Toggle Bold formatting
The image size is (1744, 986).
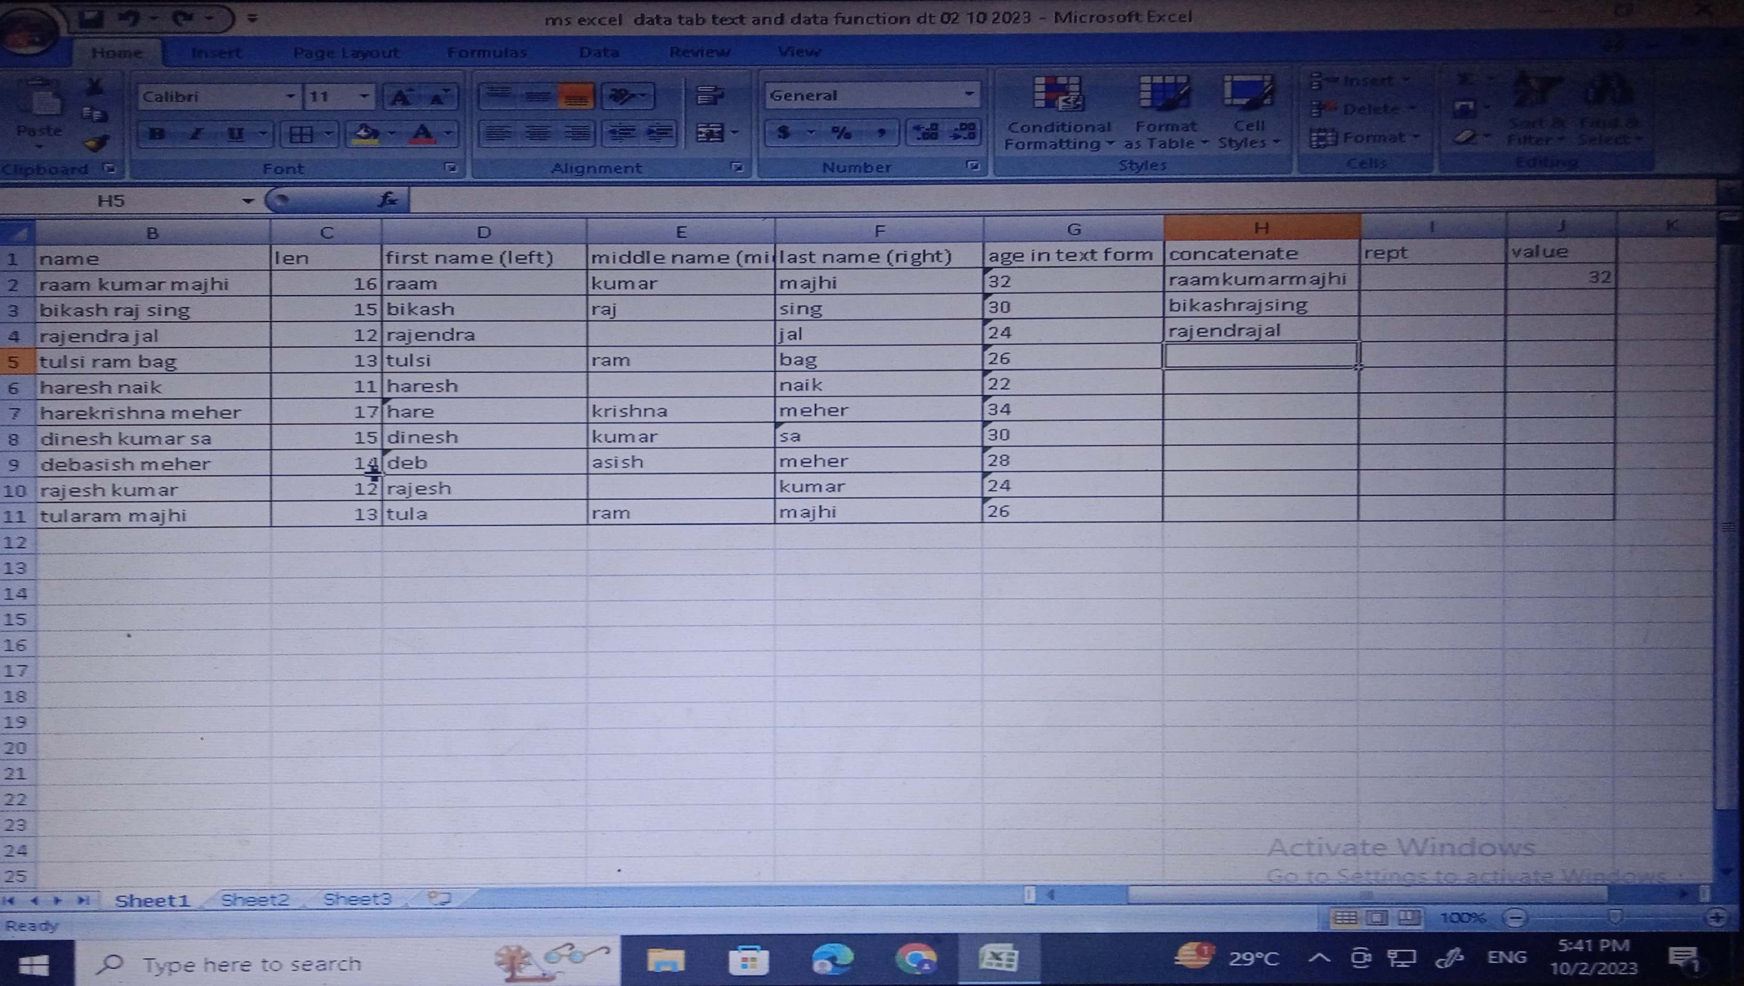coord(157,134)
